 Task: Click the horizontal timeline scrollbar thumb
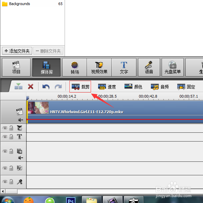point(12,191)
